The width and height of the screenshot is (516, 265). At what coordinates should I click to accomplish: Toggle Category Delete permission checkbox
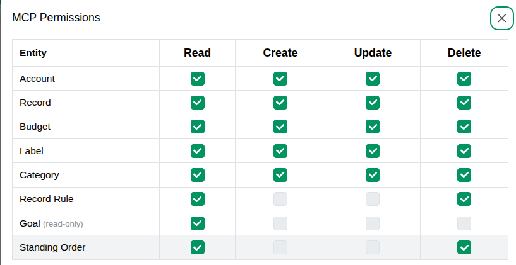[x=464, y=175]
